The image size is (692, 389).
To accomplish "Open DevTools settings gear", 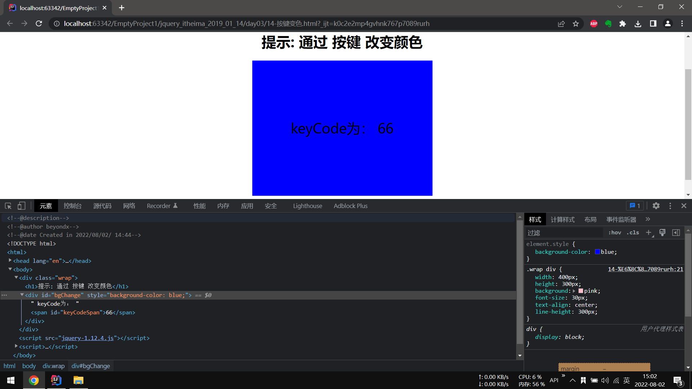I will [656, 206].
